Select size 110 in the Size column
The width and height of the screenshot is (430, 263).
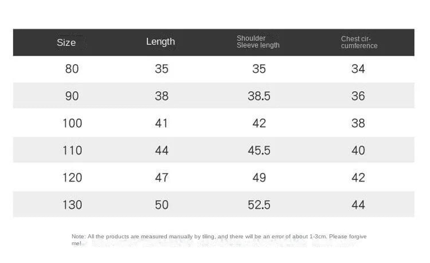coord(72,150)
